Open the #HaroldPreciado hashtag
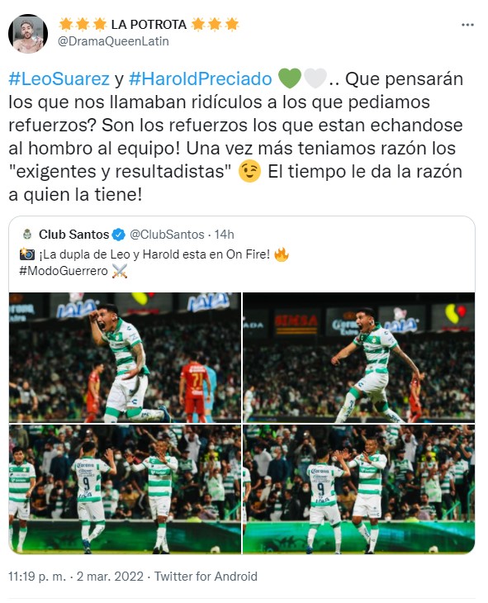Screen dimensions: 488x603 pos(201,78)
